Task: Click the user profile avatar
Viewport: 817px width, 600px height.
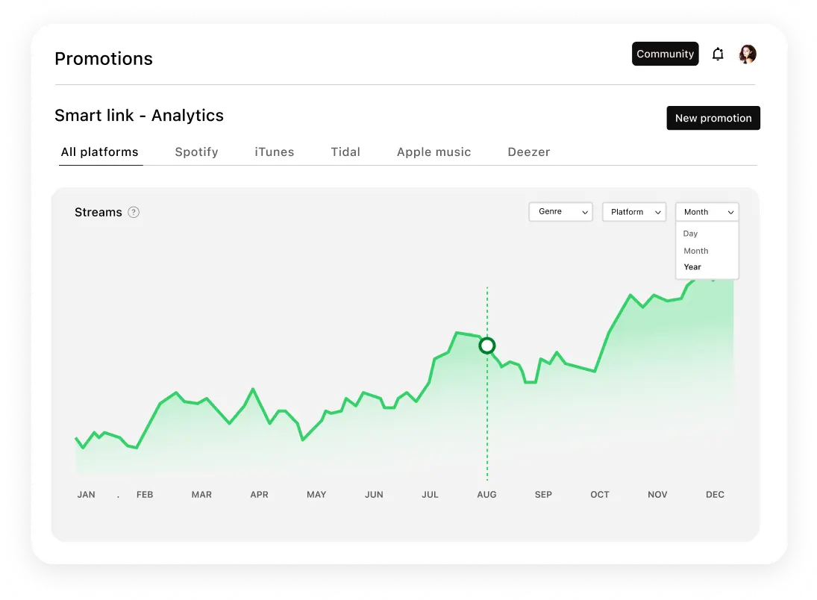Action: pos(747,54)
